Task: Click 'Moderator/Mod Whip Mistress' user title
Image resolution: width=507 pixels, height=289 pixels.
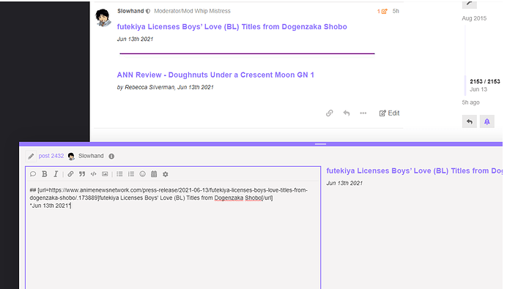Action: [192, 11]
